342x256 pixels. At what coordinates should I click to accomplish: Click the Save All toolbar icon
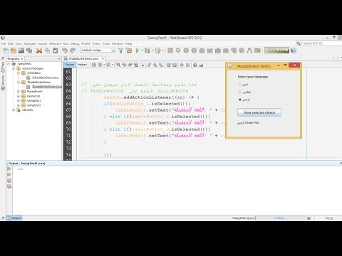[x=29, y=50]
